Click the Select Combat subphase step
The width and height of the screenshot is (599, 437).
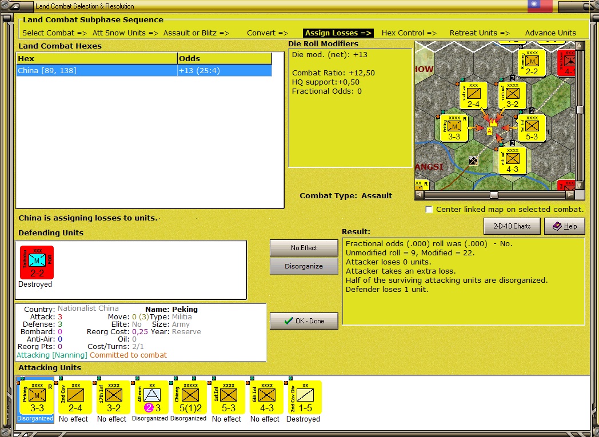[x=55, y=33]
